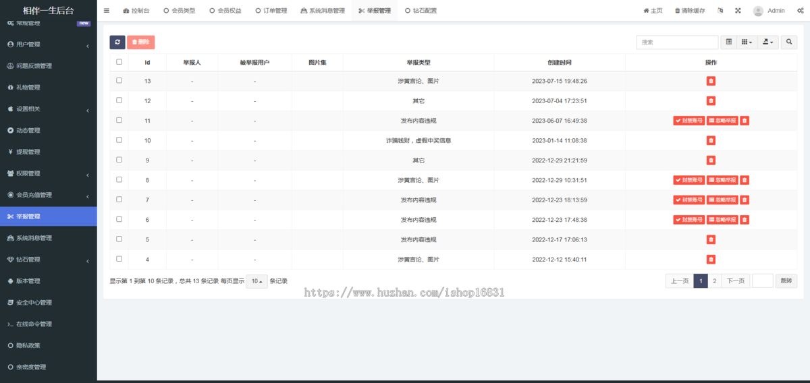Expand 用户管理 sidebar menu
This screenshot has height=383, width=810.
49,45
